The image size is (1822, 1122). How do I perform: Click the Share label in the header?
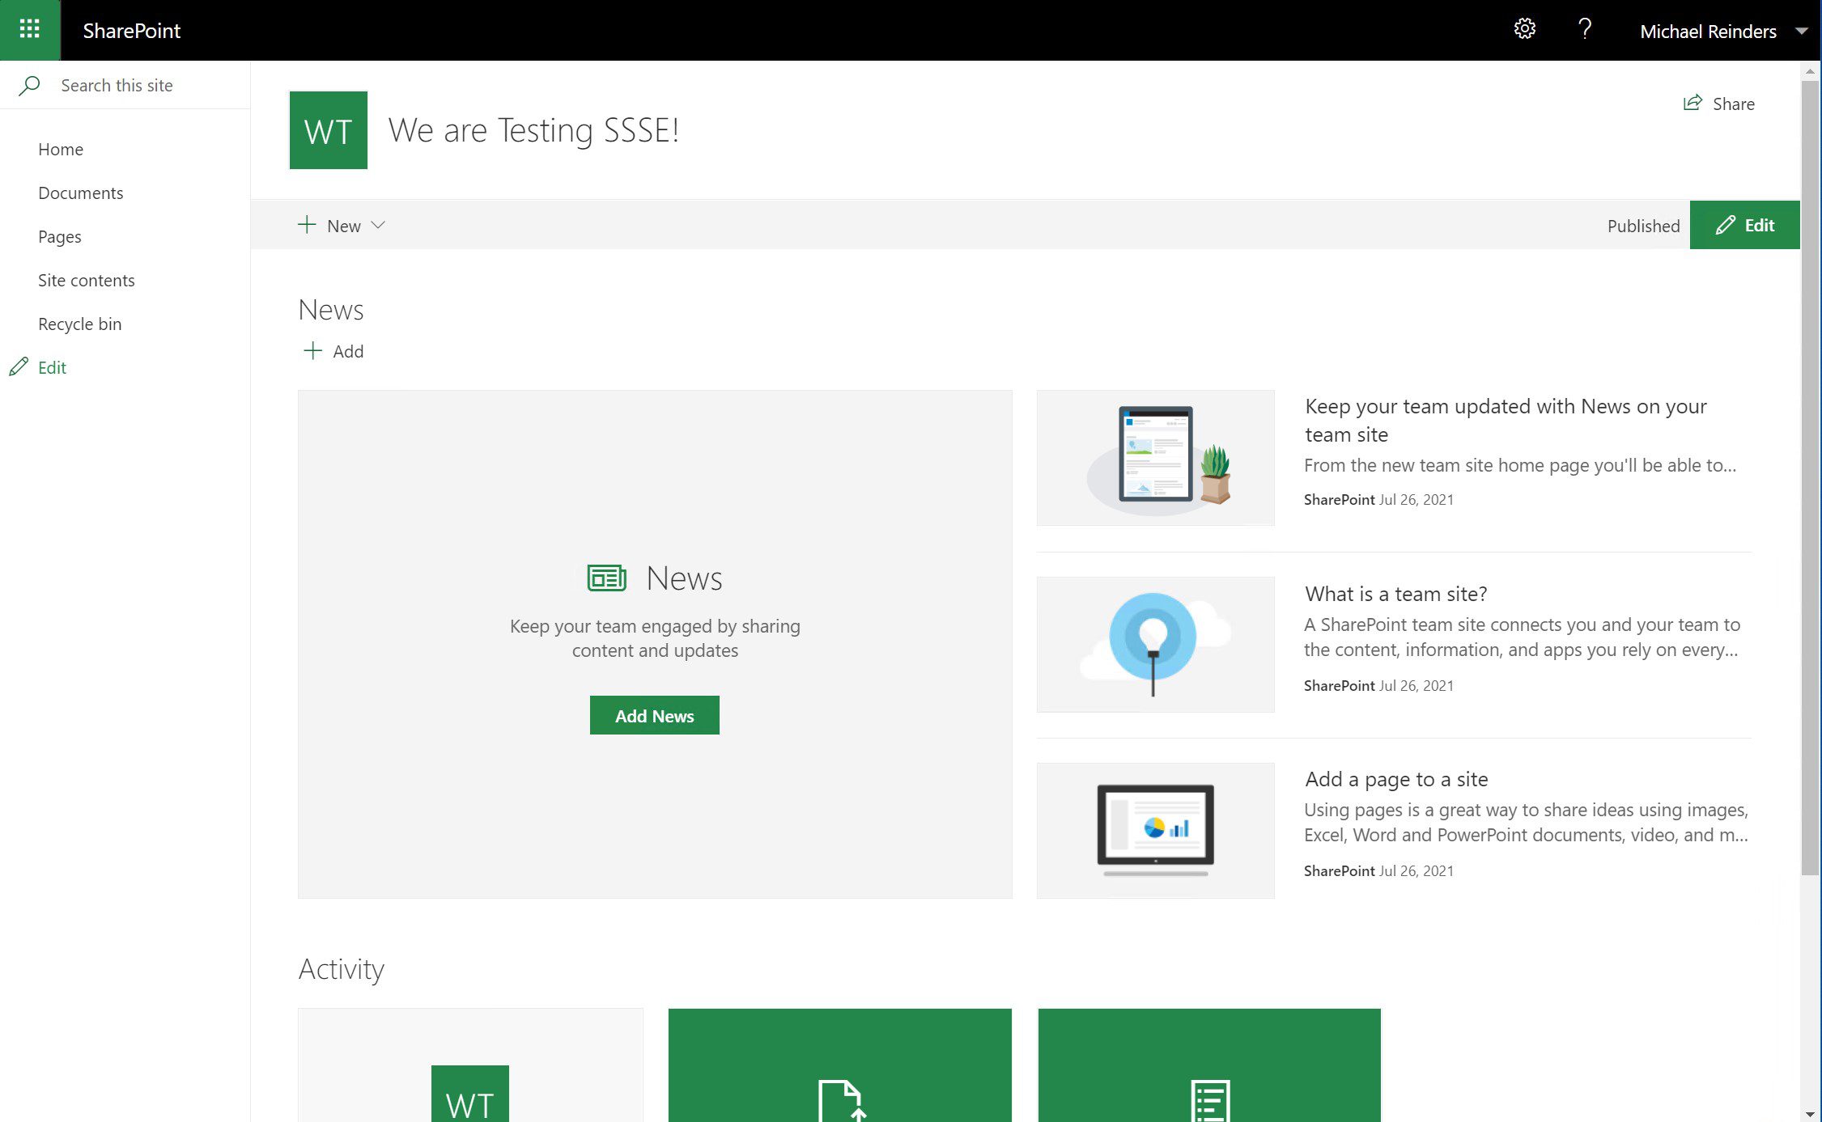pos(1734,104)
